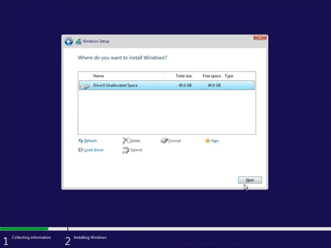Click the New partition star icon

[x=207, y=141]
